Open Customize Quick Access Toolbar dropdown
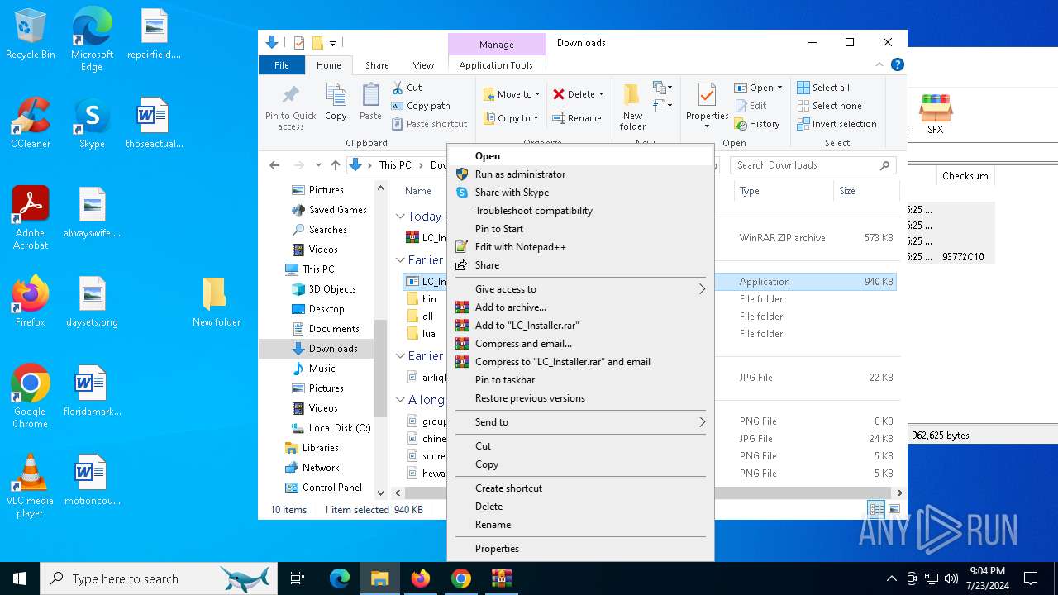Viewport: 1058px width, 595px height. pyautogui.click(x=332, y=43)
